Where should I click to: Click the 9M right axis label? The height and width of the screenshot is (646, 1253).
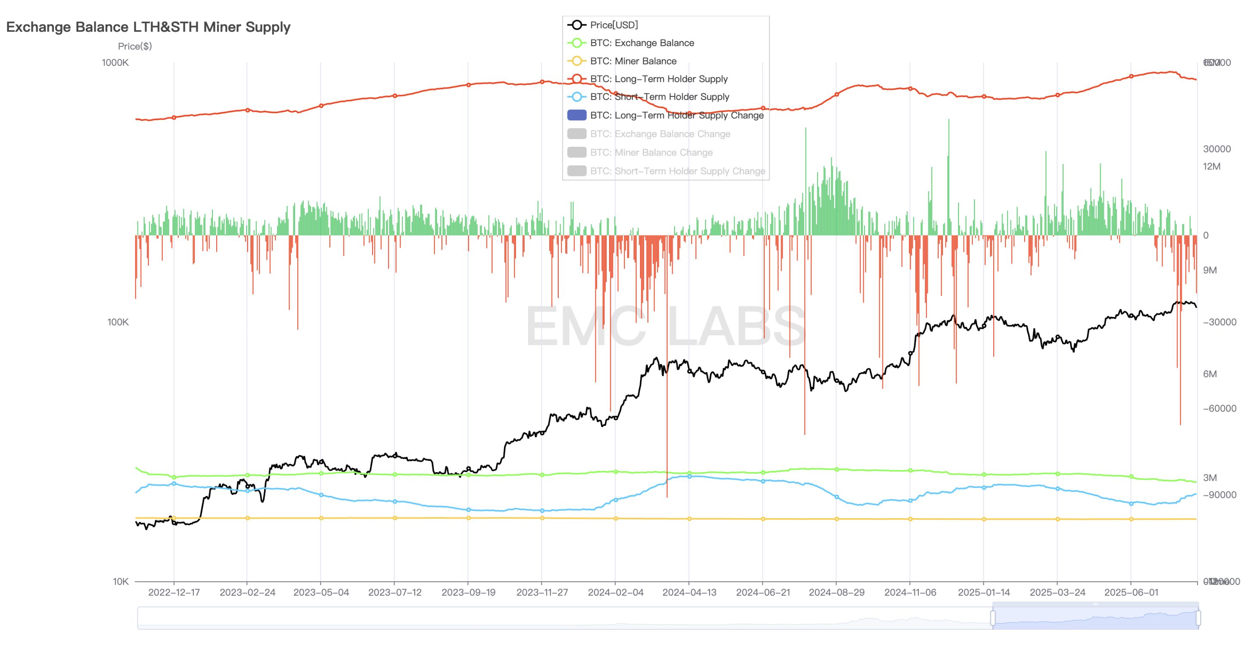click(1209, 270)
